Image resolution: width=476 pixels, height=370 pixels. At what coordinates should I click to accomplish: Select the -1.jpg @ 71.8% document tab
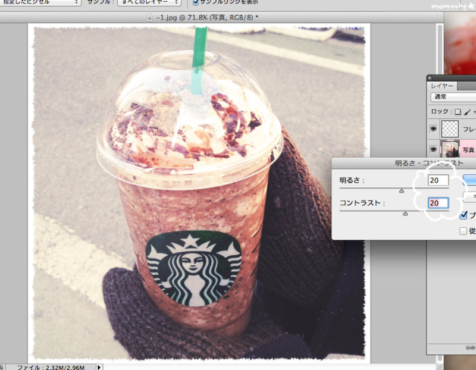coord(207,18)
